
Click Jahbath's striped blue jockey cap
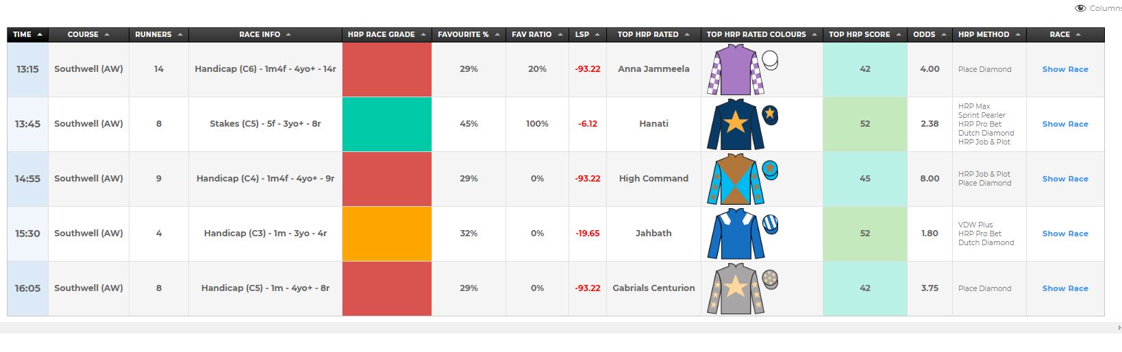point(771,225)
